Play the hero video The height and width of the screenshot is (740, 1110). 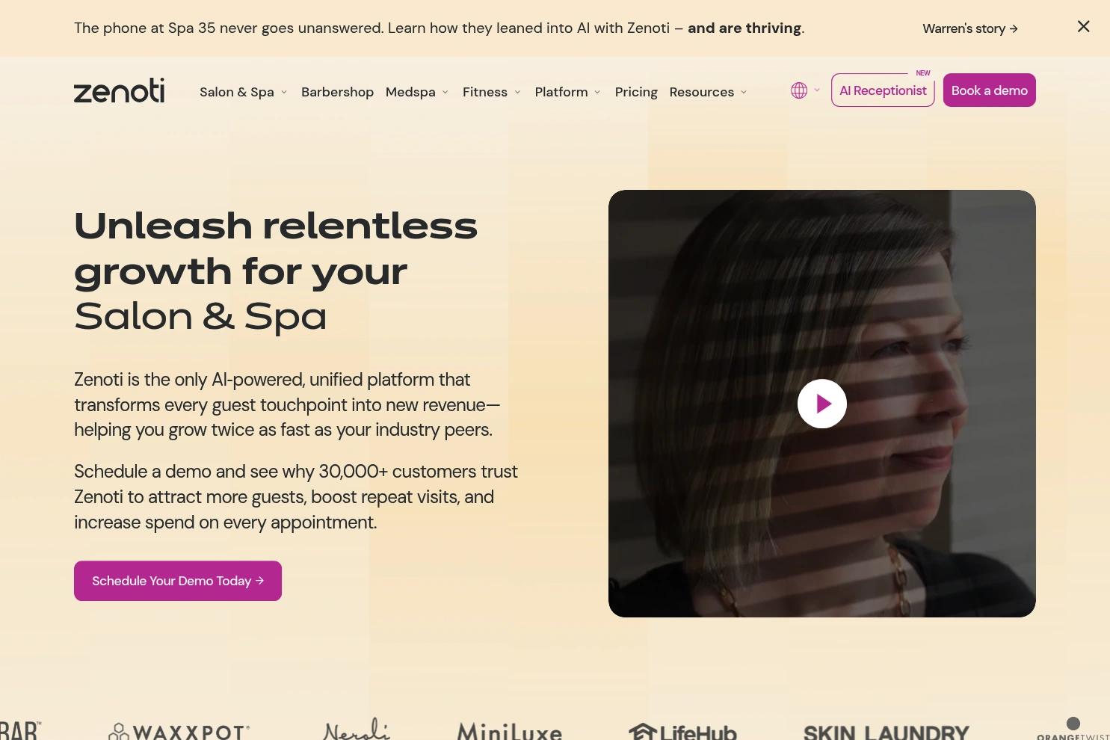(x=821, y=404)
